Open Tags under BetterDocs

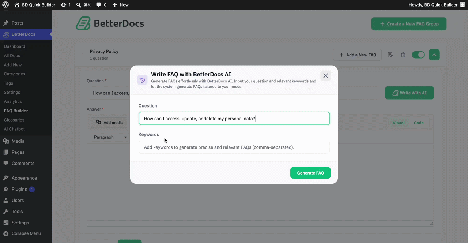[8, 83]
